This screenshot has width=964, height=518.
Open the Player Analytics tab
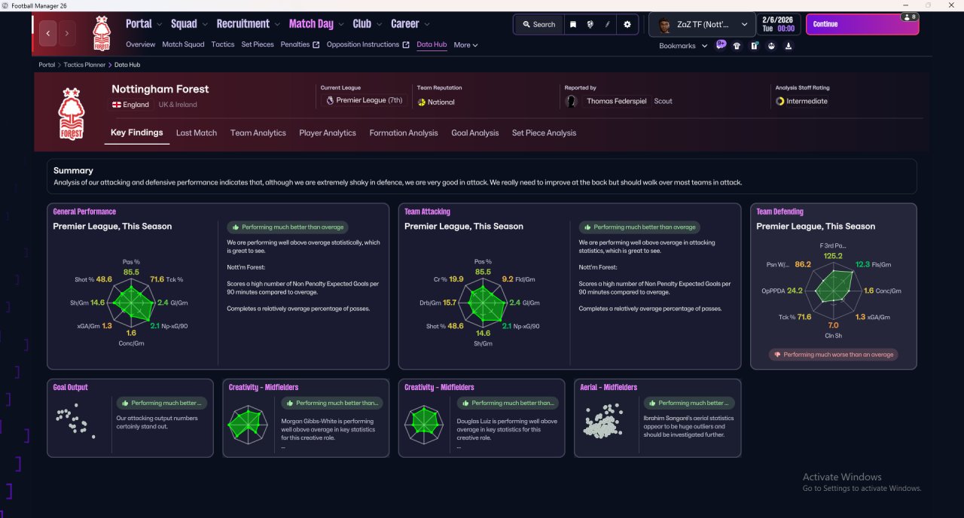click(328, 133)
